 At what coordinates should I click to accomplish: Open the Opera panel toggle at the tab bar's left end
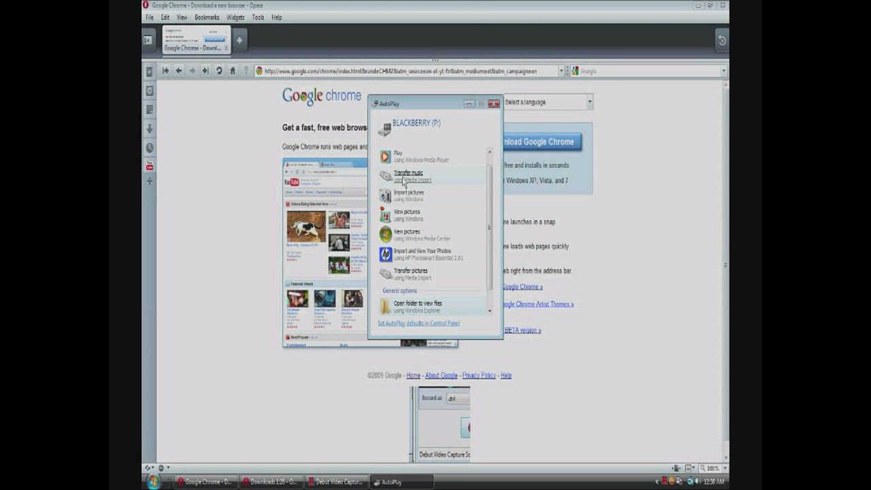[148, 40]
